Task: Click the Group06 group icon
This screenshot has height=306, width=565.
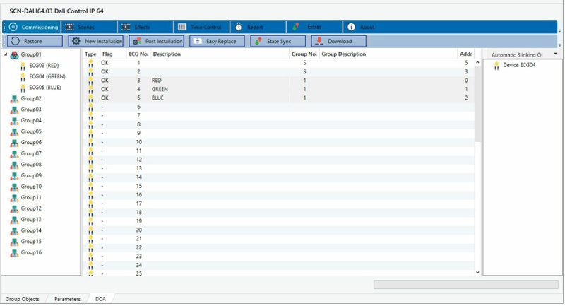Action: click(14, 143)
